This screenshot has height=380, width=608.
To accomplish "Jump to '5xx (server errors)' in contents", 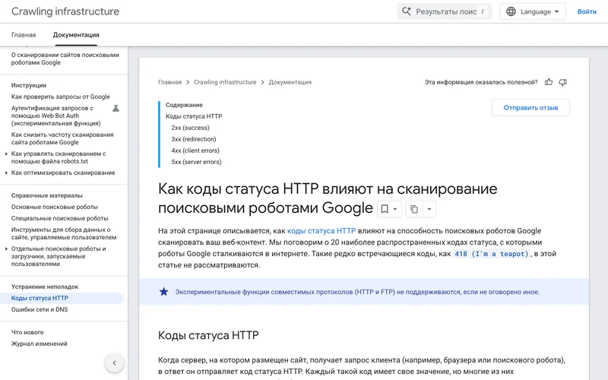I will coord(197,162).
